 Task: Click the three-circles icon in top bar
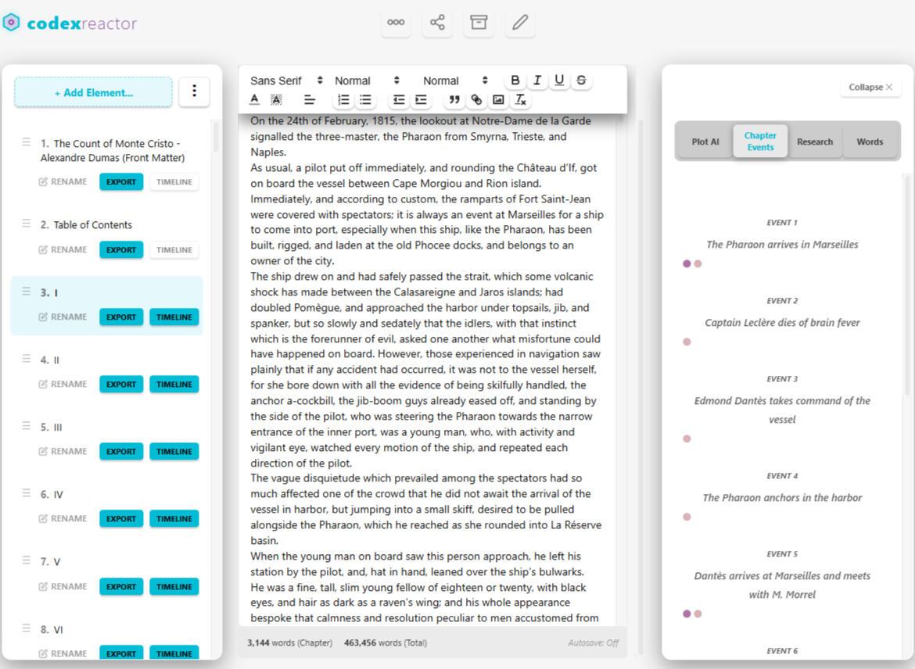point(396,23)
